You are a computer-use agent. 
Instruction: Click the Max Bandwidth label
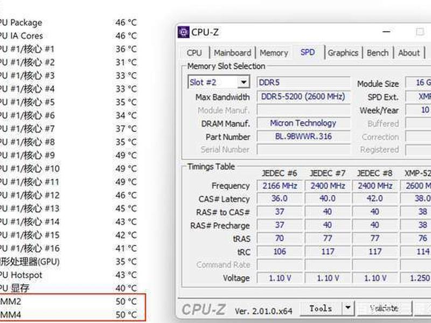point(223,97)
